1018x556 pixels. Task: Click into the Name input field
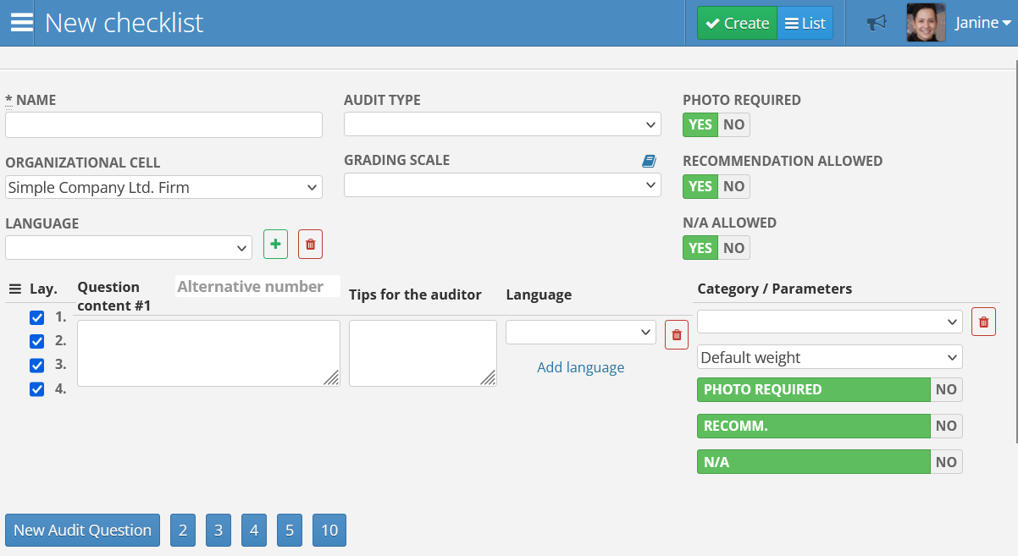[163, 124]
